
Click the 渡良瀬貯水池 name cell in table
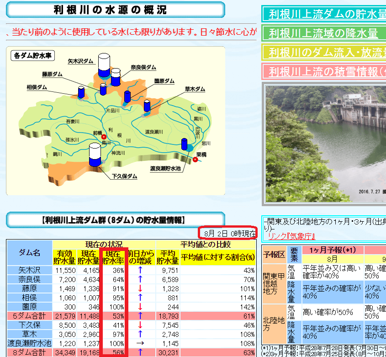pyautogui.click(x=29, y=343)
